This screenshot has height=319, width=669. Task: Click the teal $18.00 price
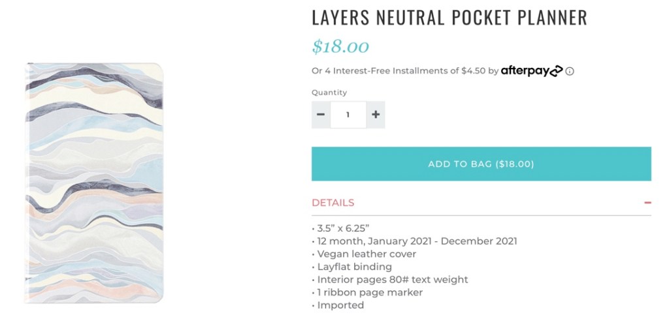coord(340,47)
